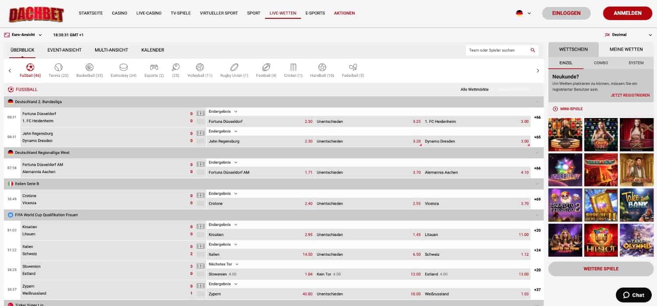Switch to the Kalender tab
The width and height of the screenshot is (657, 306).
click(x=153, y=50)
